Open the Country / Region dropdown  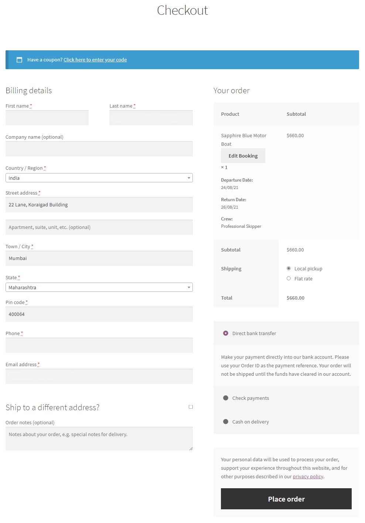pyautogui.click(x=99, y=178)
